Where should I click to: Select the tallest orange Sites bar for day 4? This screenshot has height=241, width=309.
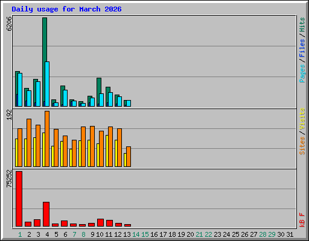47,139
